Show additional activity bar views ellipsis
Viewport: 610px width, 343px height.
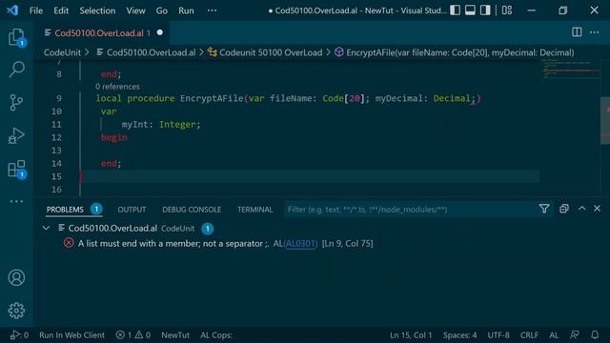(16, 201)
